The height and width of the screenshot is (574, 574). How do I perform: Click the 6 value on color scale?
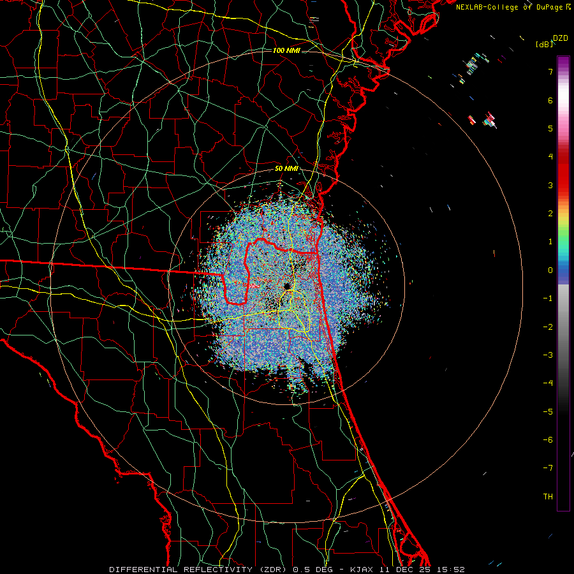click(x=550, y=100)
